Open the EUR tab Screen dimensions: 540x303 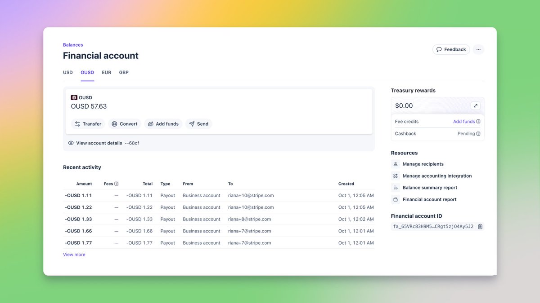107,72
